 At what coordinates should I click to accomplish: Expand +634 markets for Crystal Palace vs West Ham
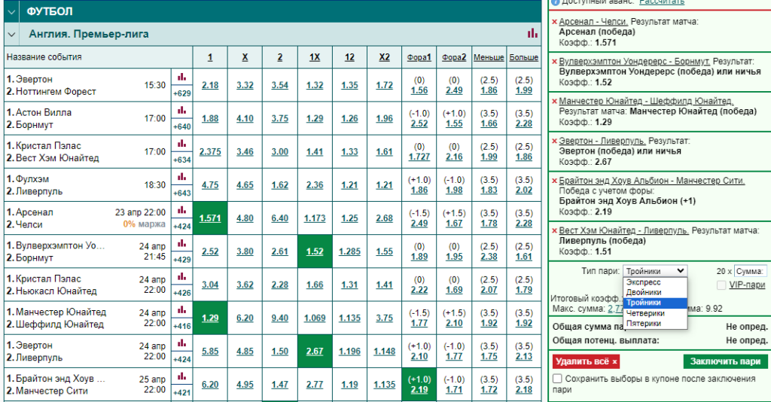182,160
